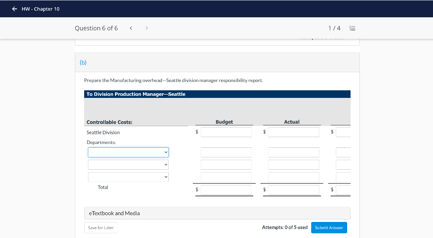This screenshot has height=238, width=433.
Task: Click the To Division Production Manager—Seattle header
Action: tap(136, 94)
